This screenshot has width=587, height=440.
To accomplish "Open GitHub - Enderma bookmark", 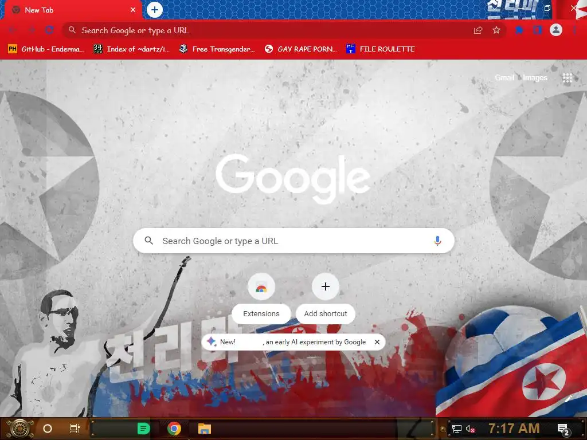I will pyautogui.click(x=46, y=49).
